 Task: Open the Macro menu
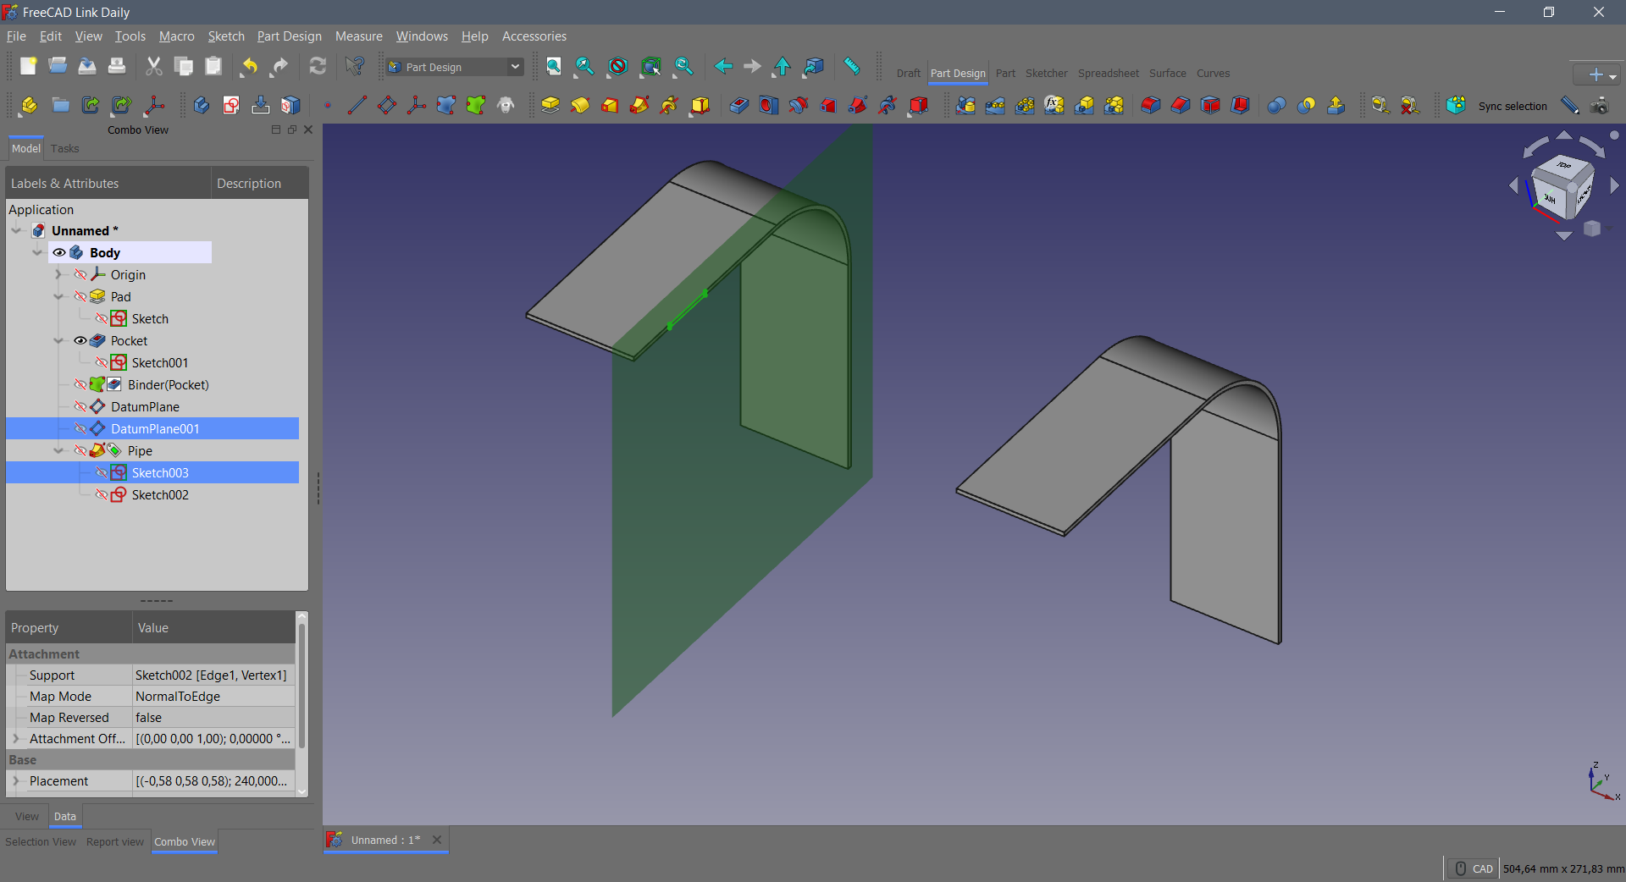176,36
